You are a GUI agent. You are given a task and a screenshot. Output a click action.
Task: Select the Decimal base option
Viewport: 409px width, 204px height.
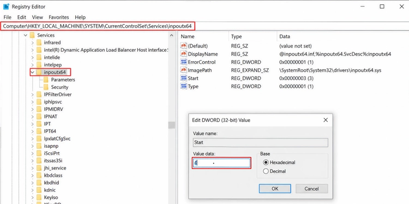click(266, 171)
